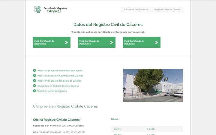The image size is (216, 135).
Task: Click Pedir Certificado de Defunción button
Action: coord(142,42)
